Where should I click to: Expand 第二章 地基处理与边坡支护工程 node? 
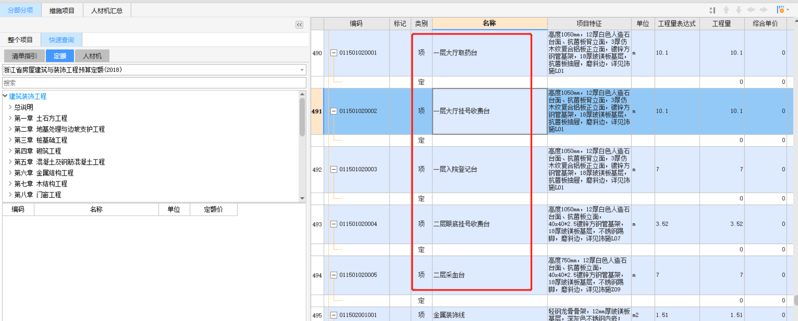tap(10, 129)
